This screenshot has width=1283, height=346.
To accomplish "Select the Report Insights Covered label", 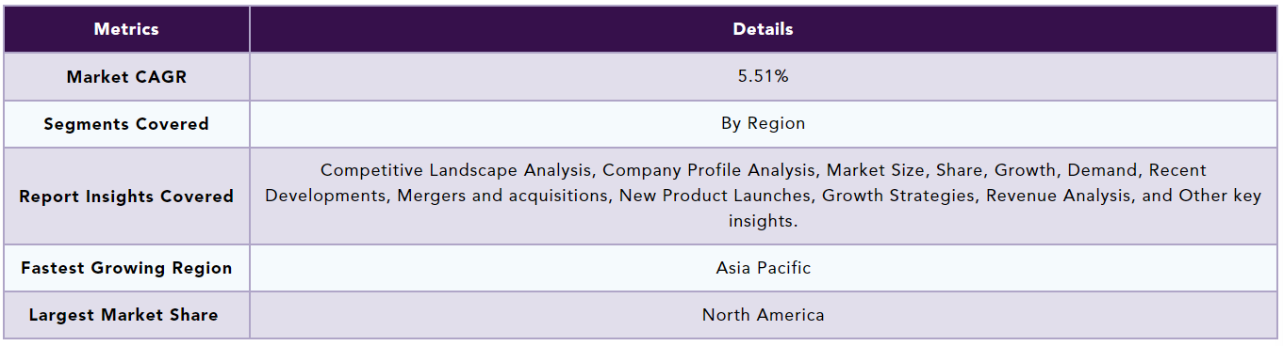I will coord(126,197).
